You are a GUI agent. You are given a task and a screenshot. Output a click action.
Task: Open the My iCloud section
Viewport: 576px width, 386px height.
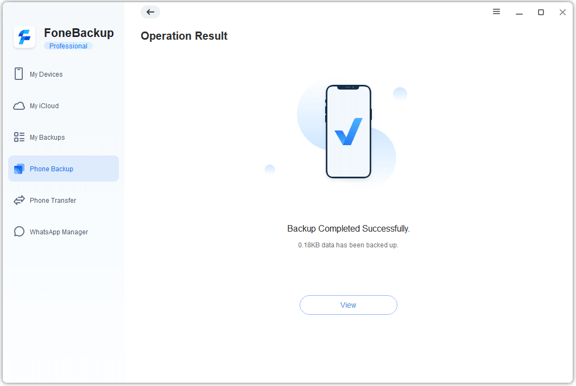coord(45,105)
